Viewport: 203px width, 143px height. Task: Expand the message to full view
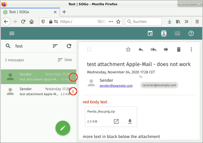pyautogui.click(x=89, y=49)
